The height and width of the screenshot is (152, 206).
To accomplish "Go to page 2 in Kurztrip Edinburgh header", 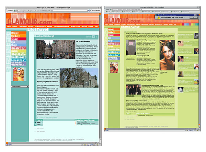I will pyautogui.click(x=96, y=37).
